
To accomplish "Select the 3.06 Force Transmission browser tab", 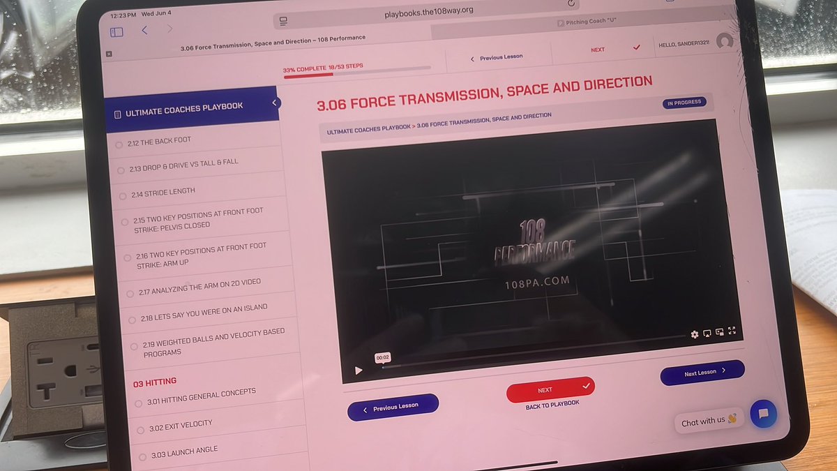I will 272,43.
